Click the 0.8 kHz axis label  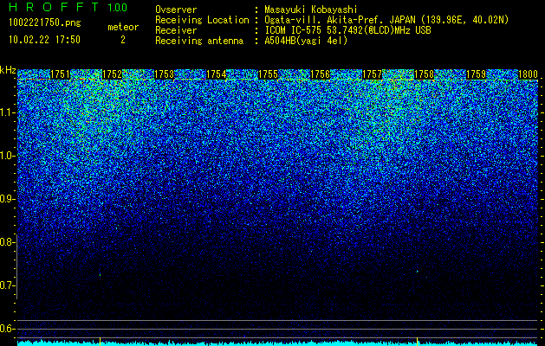tap(7, 242)
